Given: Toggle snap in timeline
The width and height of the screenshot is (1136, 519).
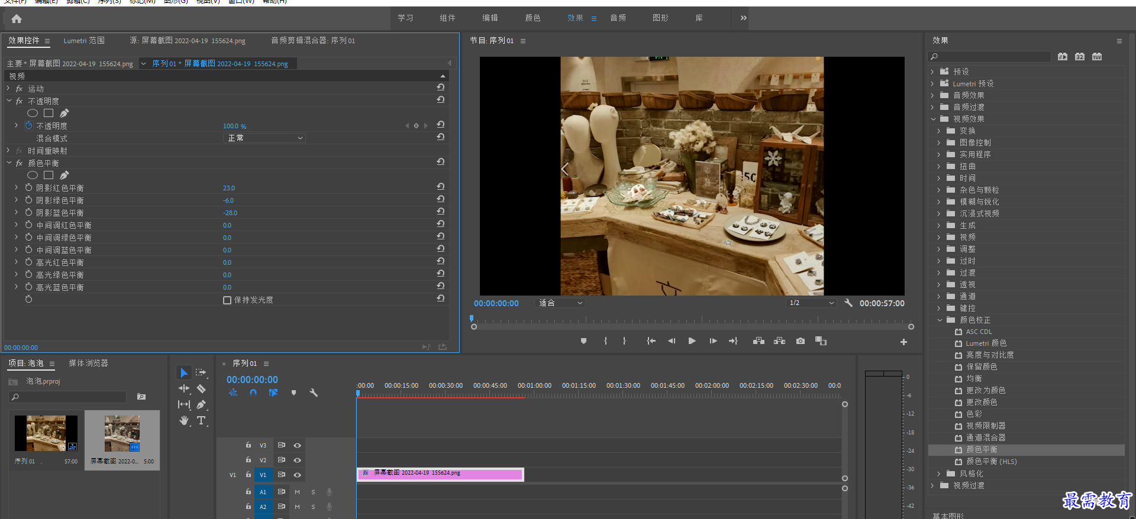Looking at the screenshot, I should (x=253, y=393).
